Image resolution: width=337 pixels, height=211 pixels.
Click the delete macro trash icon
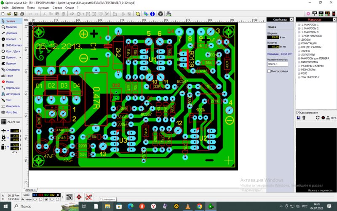click(x=304, y=118)
